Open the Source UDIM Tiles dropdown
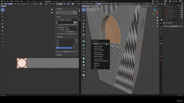This screenshot has width=184, height=103. click(x=71, y=20)
